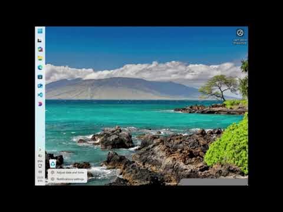
Task: Click the taskbar clock date and time
Action: (x=40, y=179)
